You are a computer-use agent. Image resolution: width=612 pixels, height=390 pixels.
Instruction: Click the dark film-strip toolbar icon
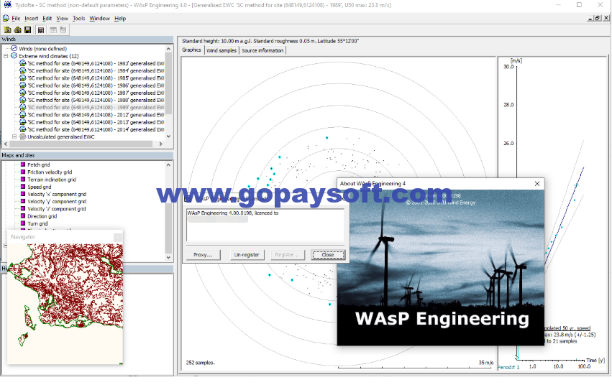point(40,29)
